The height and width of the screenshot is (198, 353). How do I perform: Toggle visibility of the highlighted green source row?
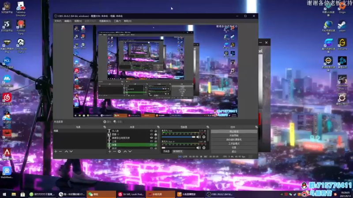(x=151, y=145)
